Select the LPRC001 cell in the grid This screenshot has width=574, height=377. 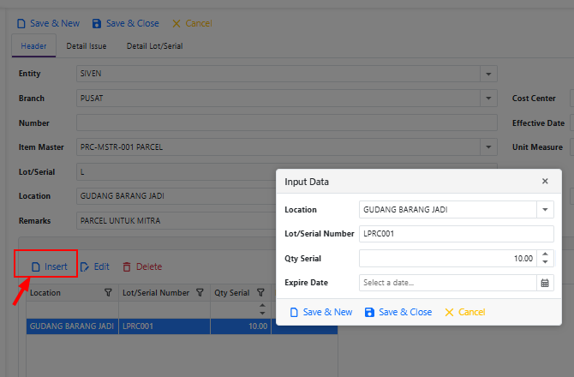click(x=164, y=326)
